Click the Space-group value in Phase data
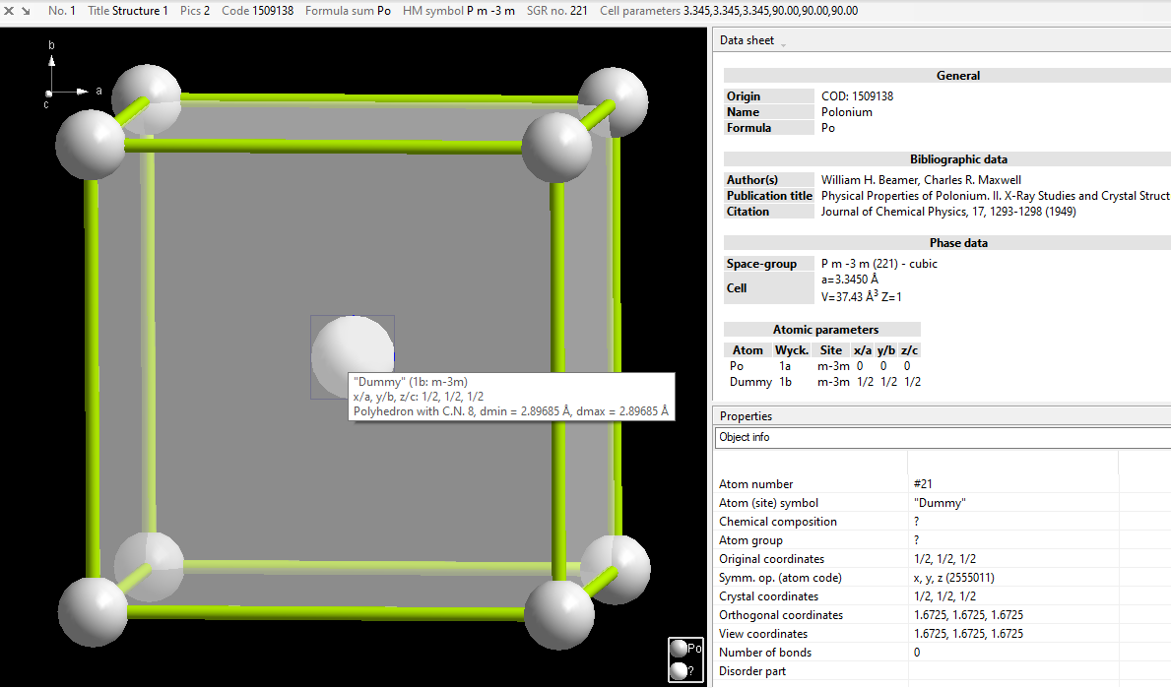The image size is (1171, 688). [878, 264]
